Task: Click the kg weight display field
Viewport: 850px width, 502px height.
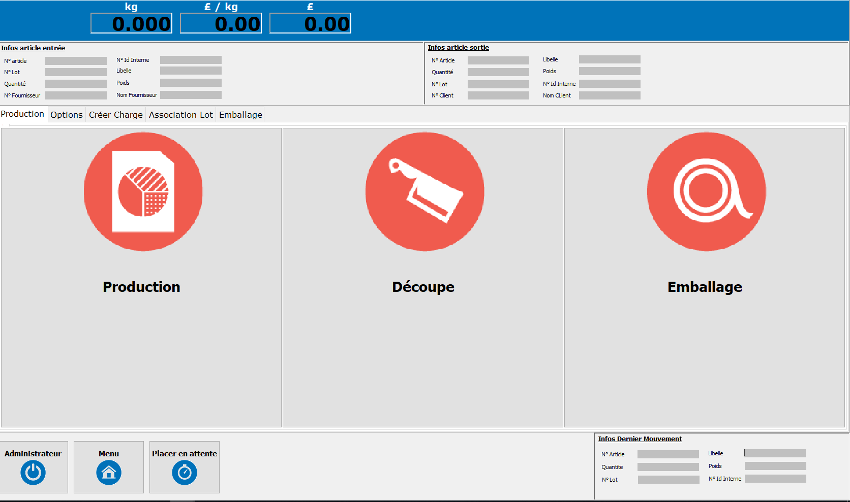Action: tap(132, 23)
